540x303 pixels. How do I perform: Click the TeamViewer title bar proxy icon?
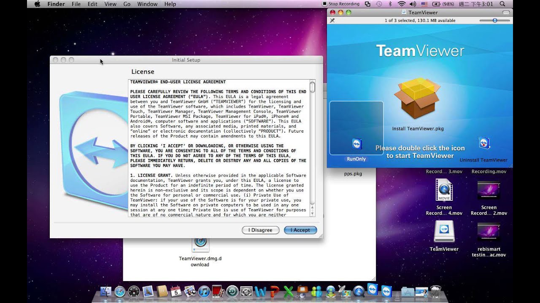(404, 13)
